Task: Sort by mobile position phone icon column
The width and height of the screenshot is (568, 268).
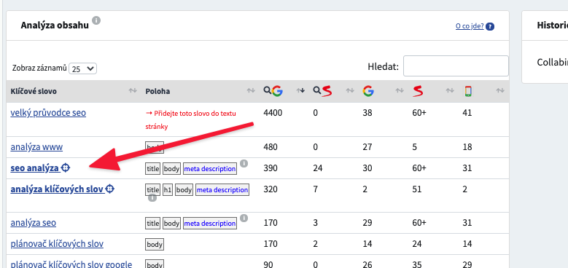Action: pos(467,91)
